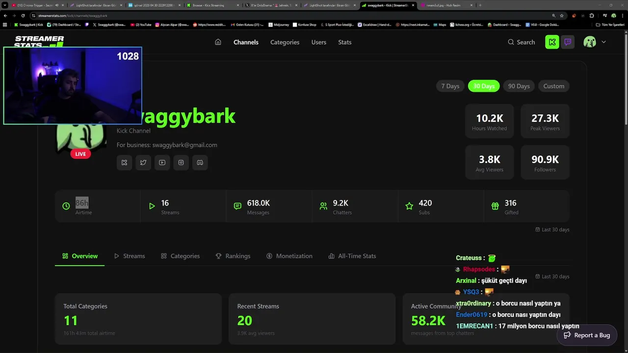Open Tüm Yer İşaretleri bookmarks folder
The width and height of the screenshot is (628, 353).
click(x=611, y=25)
